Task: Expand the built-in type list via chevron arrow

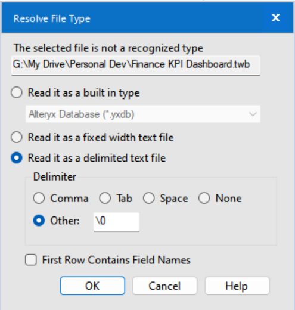Action: tap(253, 114)
